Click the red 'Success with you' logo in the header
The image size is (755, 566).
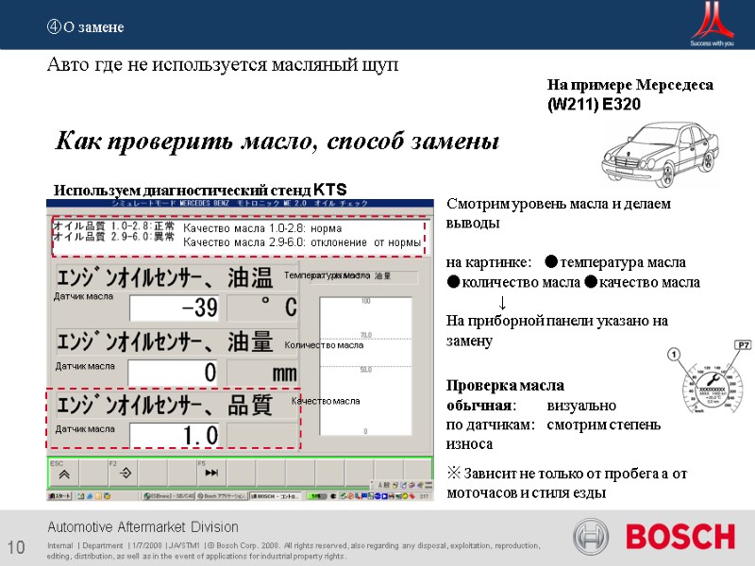[x=713, y=25]
